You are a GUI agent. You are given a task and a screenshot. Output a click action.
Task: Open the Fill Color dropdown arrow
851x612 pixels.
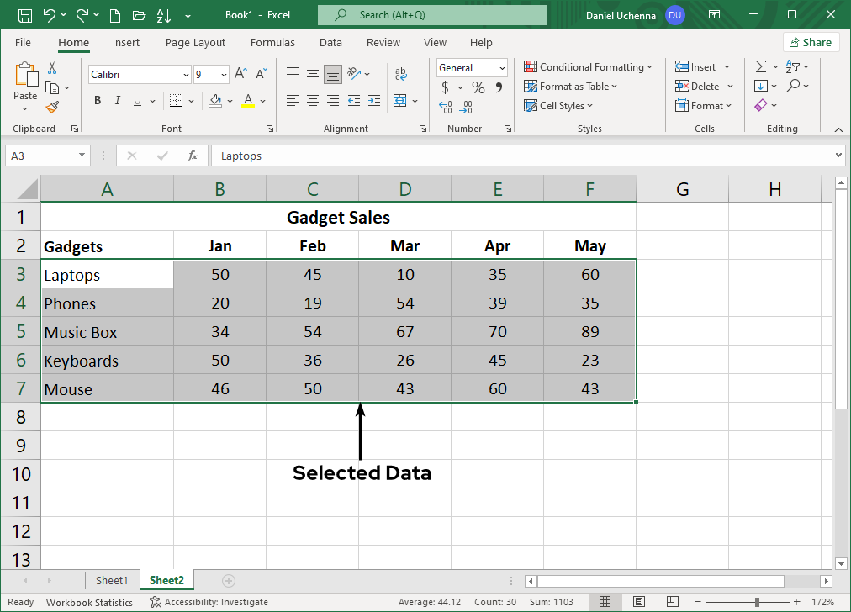click(x=229, y=100)
